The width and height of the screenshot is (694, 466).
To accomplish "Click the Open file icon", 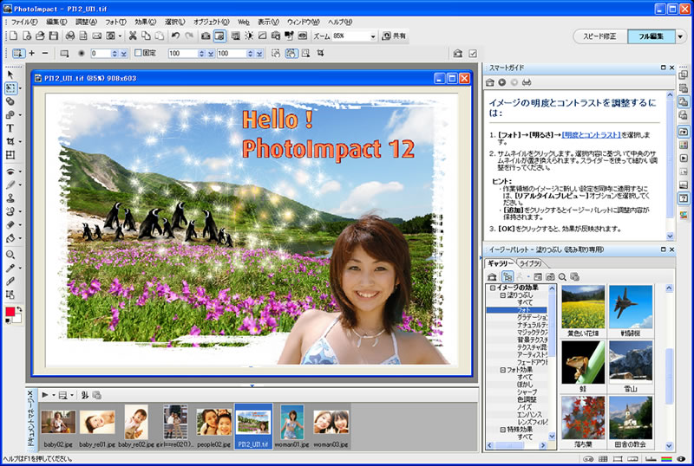I will point(40,36).
